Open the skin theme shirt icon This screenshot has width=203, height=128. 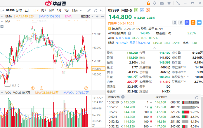pyautogui.click(x=169, y=3)
